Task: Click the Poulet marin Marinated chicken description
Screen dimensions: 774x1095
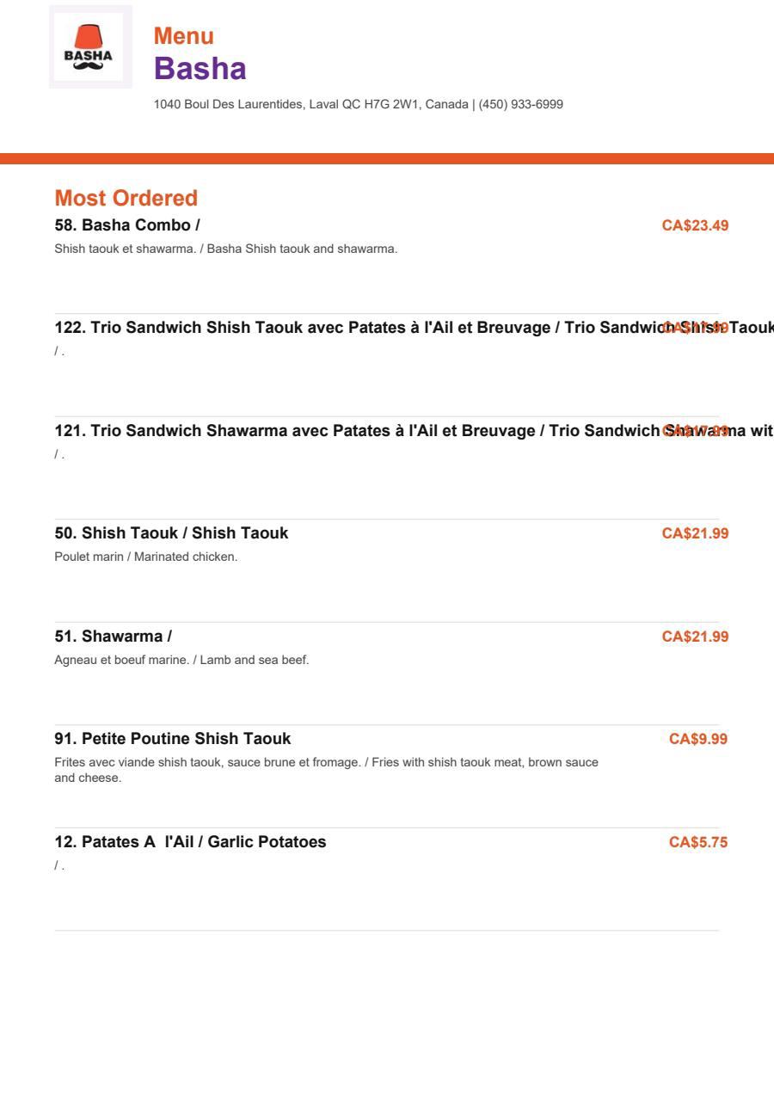Action: pos(146,557)
